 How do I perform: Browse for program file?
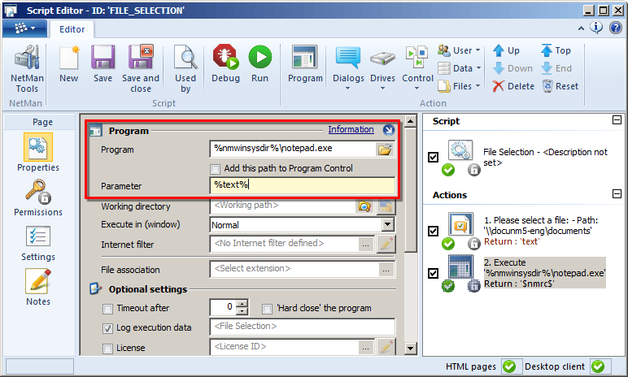point(385,149)
